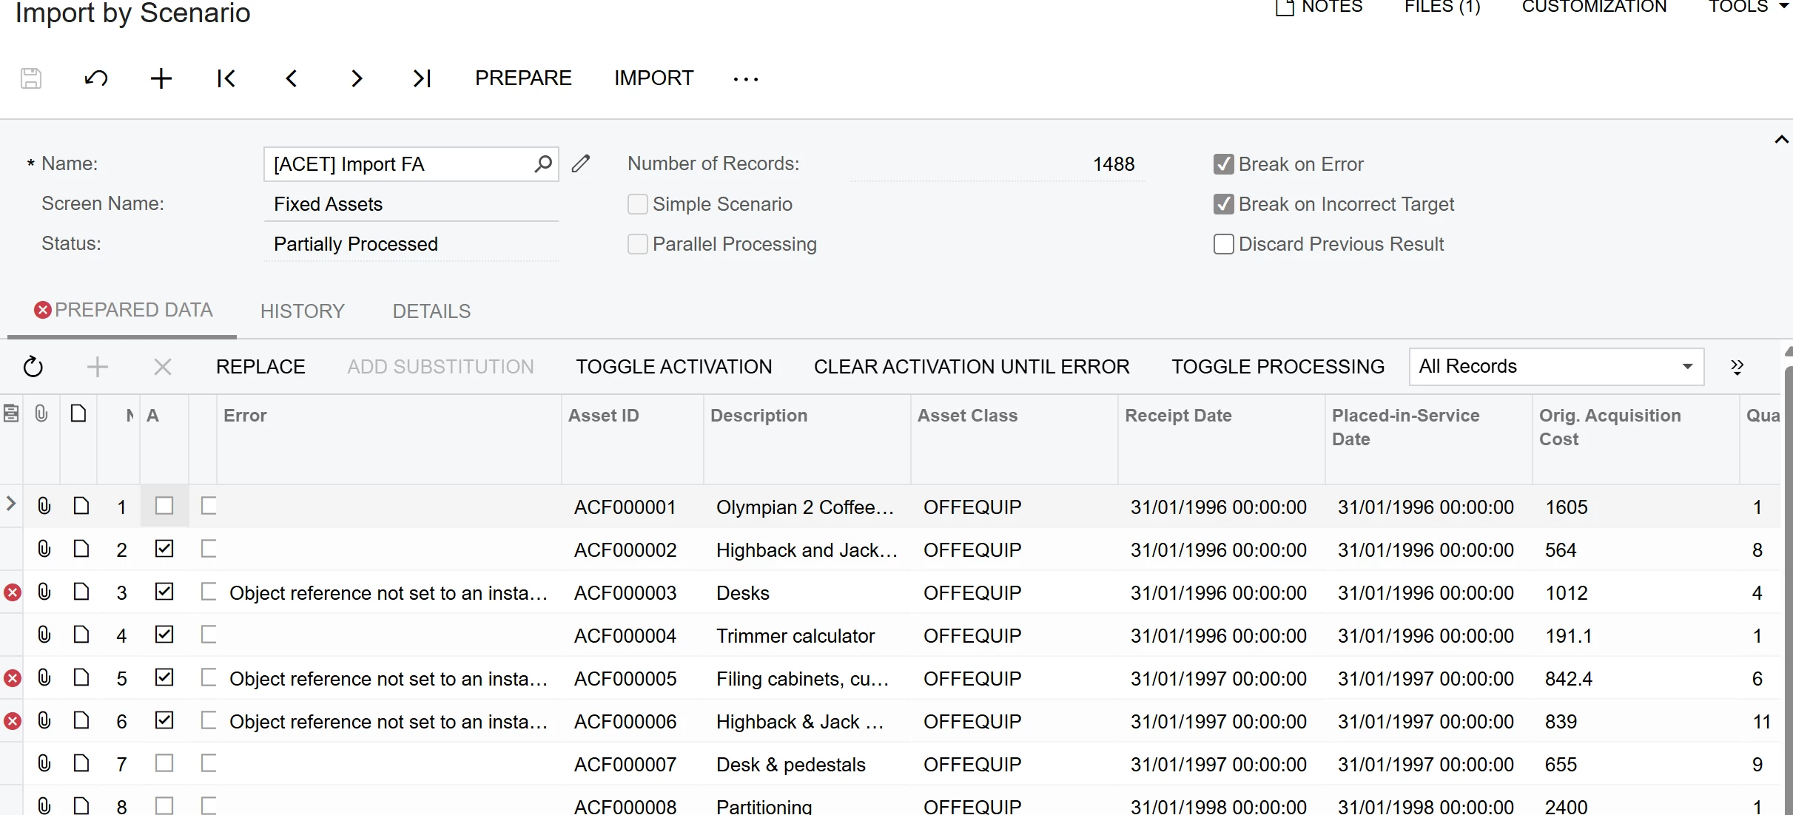Go to last record arrow icon
Viewport: 1793px width, 815px height.
[x=422, y=78]
